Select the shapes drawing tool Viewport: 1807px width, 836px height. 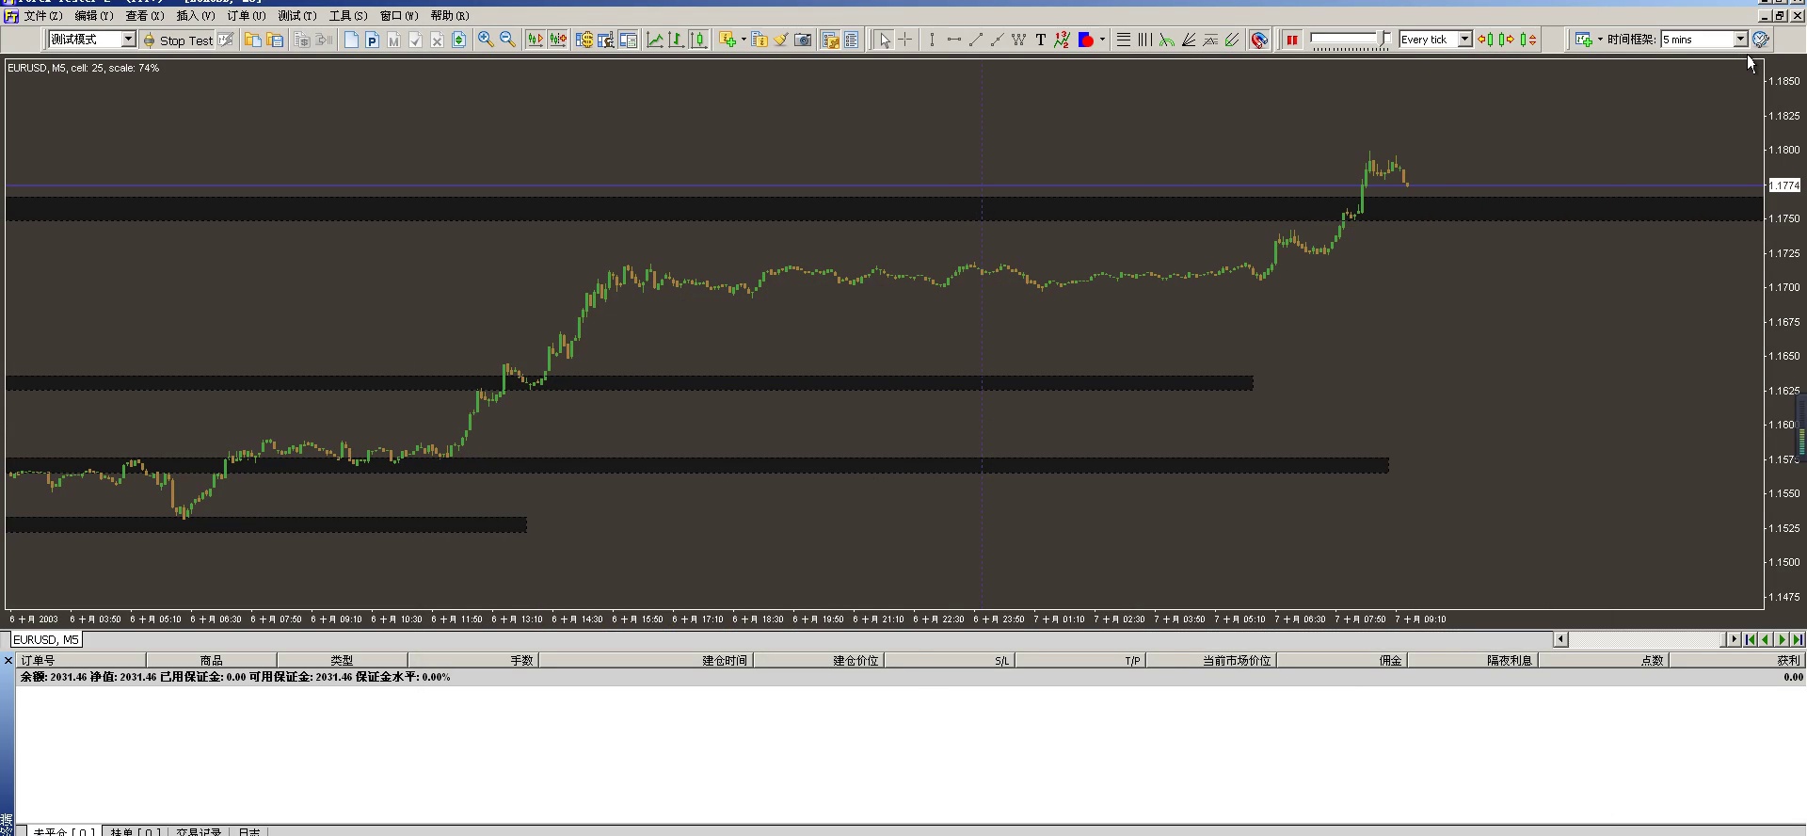coord(1085,40)
